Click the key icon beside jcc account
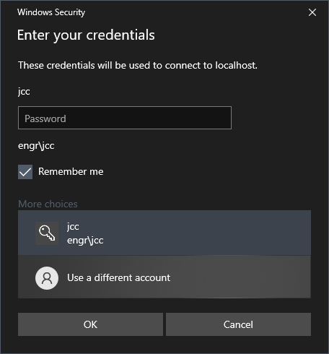 pos(47,233)
